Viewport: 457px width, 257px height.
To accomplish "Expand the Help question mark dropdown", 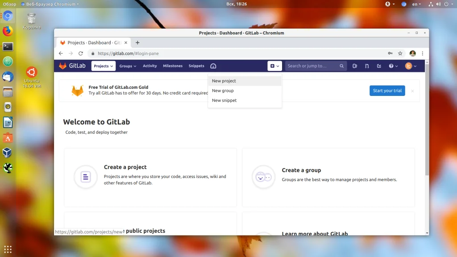I will pyautogui.click(x=393, y=66).
